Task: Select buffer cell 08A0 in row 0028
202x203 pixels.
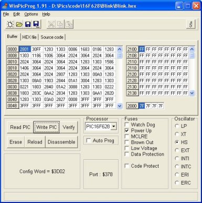Action: (37, 80)
